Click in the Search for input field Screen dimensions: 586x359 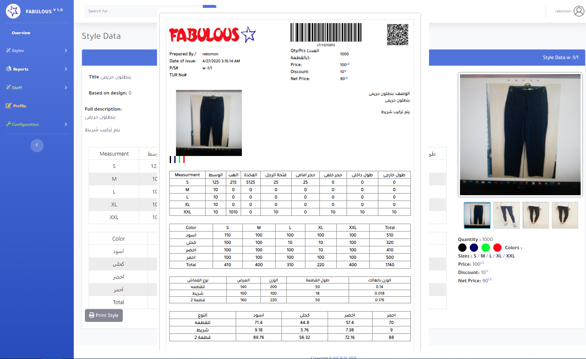coord(120,11)
